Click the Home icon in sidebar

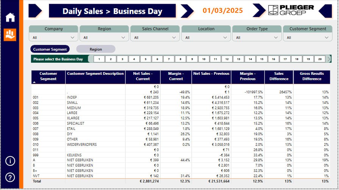[x=10, y=17]
